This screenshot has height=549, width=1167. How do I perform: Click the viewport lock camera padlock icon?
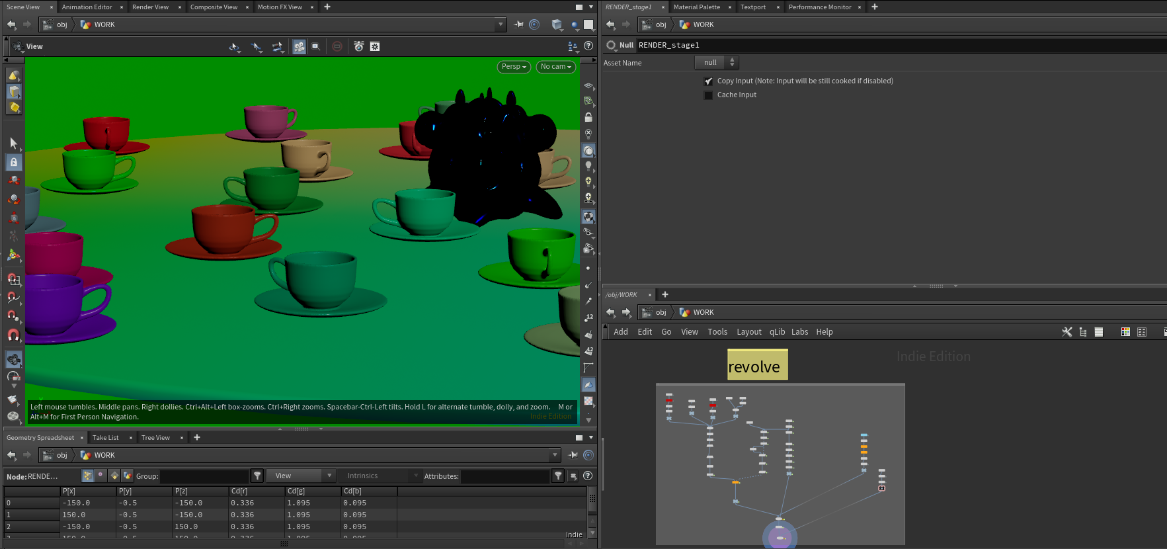(x=588, y=117)
